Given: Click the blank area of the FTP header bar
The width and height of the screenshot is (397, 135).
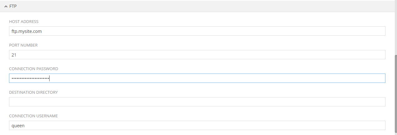Looking at the screenshot, I should pyautogui.click(x=203, y=6).
